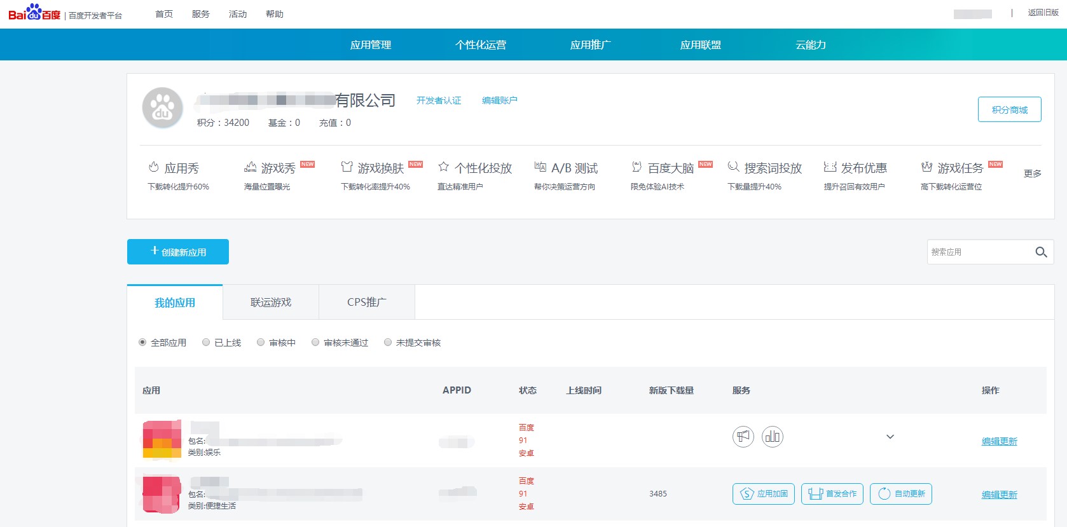Click the 积分：34200 text
Viewport: 1067px width, 527px height.
[223, 123]
